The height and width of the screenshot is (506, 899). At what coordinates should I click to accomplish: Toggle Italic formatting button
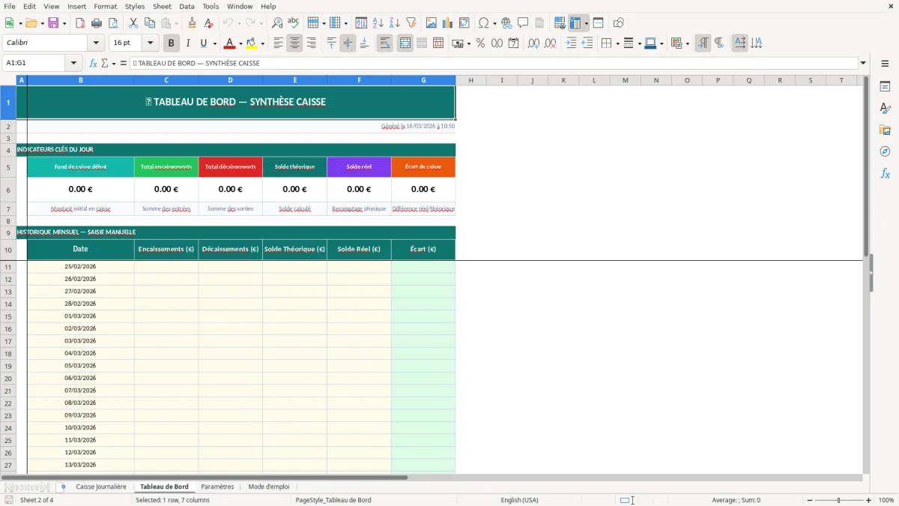pyautogui.click(x=188, y=43)
